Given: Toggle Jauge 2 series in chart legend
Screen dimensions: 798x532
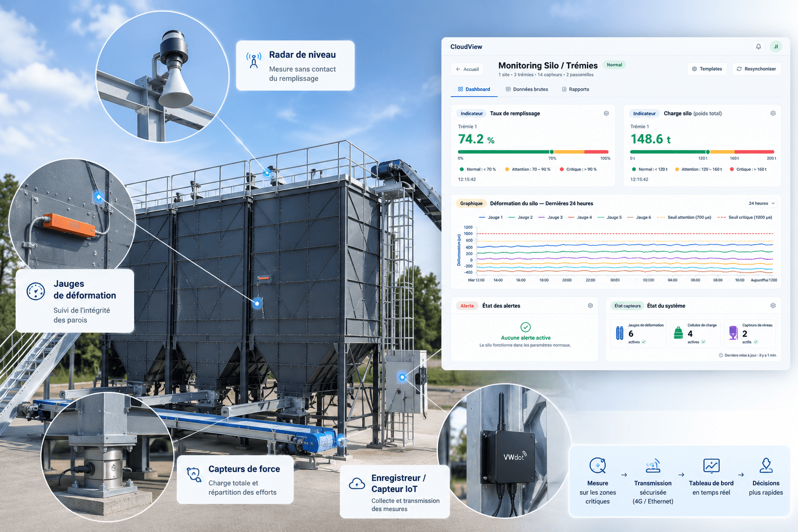Looking at the screenshot, I should pos(520,217).
